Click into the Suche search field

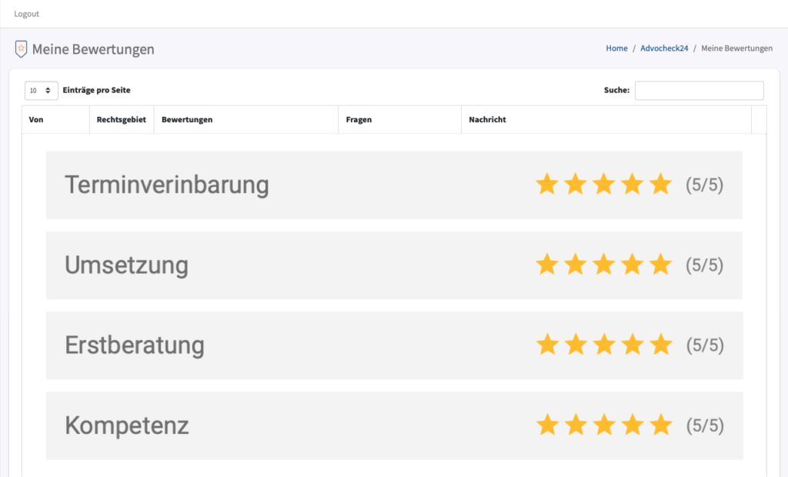click(x=699, y=91)
